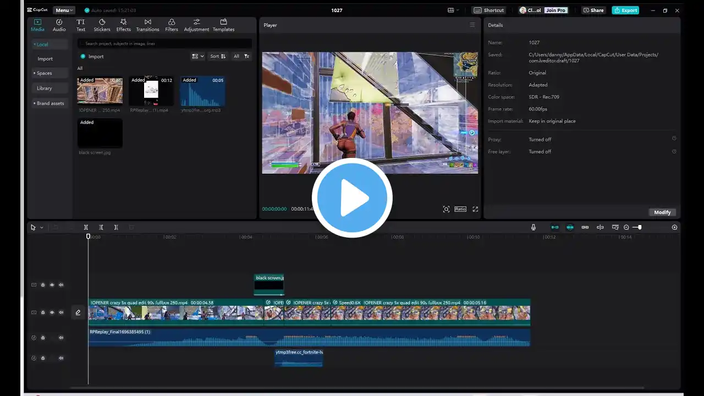The image size is (704, 396).
Task: Select the IOPENER video thumbnail in media
Action: pos(100,91)
